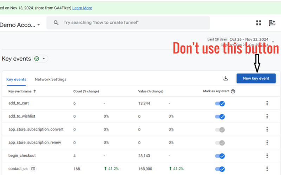Open more options for app_store_subscription_convert

pos(267,129)
